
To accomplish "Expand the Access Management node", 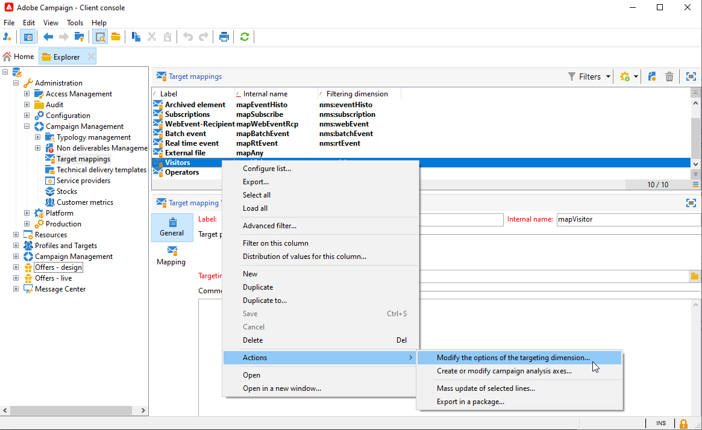I will point(27,93).
